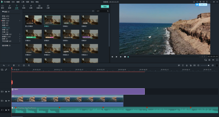Click the title library vertical scrollbar
Screen dimensions: 219x117
[x=109, y=30]
